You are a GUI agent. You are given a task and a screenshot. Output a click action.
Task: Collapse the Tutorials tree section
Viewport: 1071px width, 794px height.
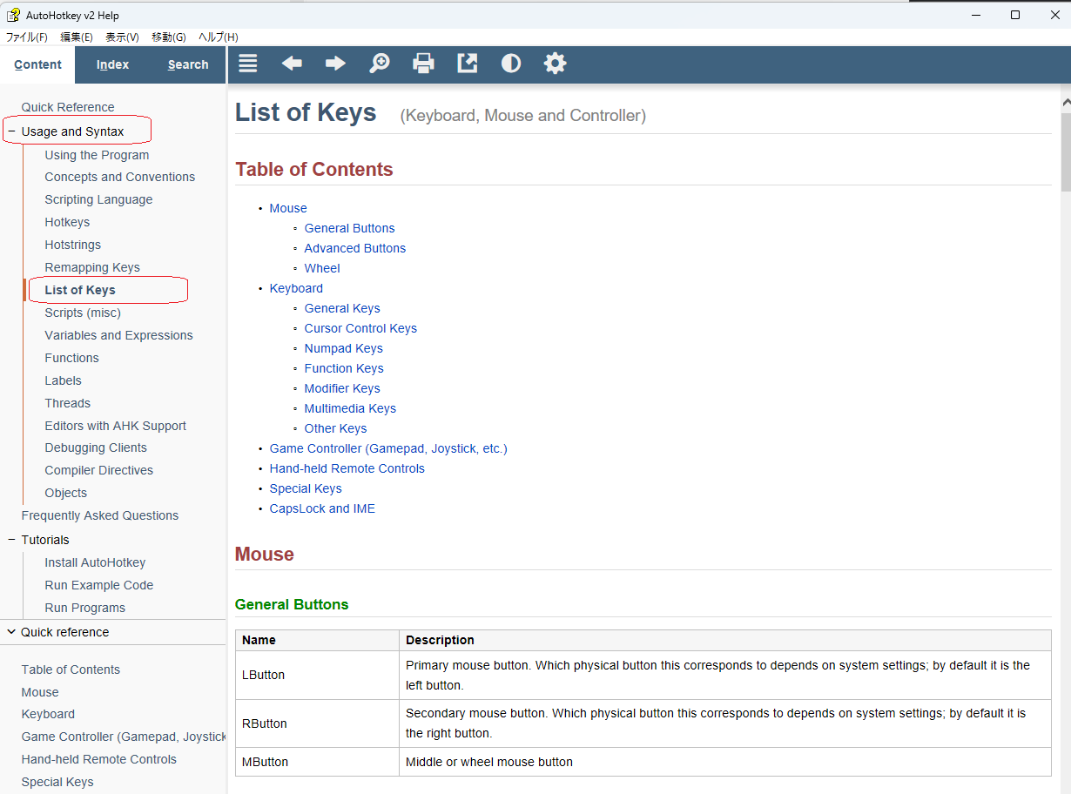tap(11, 540)
